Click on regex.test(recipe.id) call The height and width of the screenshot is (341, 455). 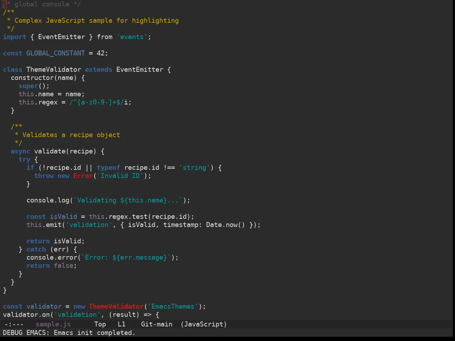coord(150,217)
